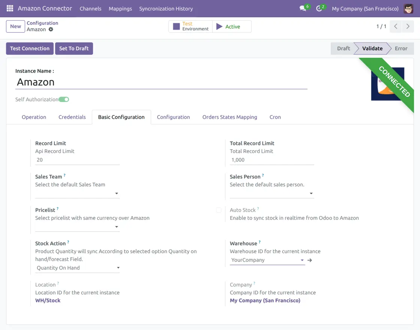
Task: Open the gear actions menu beside Amazon
Action: tap(51, 30)
